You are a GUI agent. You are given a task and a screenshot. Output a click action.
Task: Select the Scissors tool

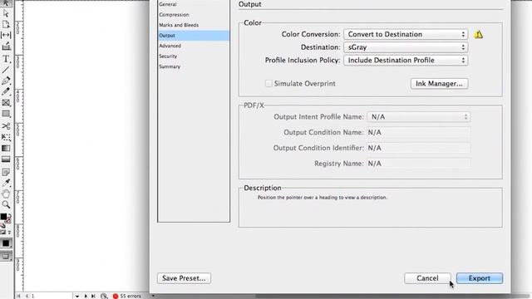click(x=6, y=126)
